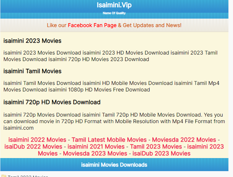Viewport: 233px width, 177px height.
Task: Open the Tamil 2023 Movies link
Action: coord(156,147)
